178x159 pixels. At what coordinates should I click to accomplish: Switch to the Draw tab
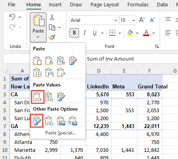[x=76, y=5]
